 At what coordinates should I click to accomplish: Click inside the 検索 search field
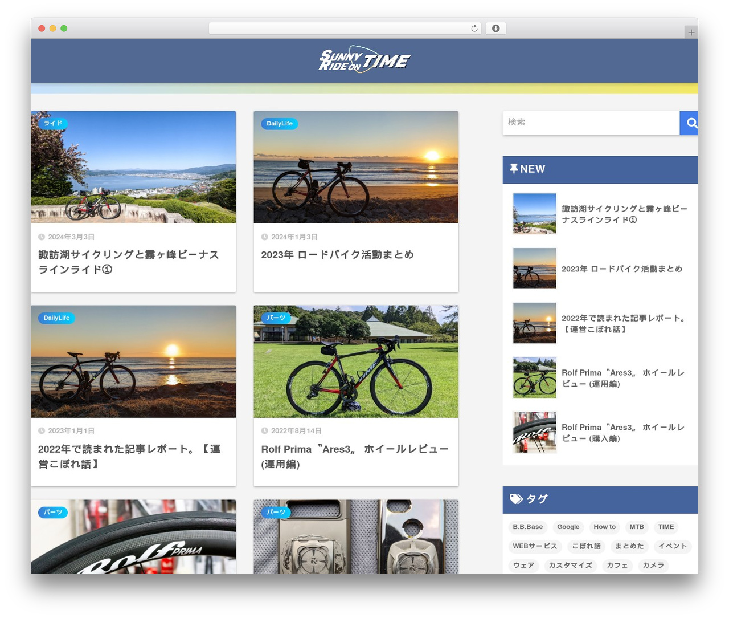(591, 123)
